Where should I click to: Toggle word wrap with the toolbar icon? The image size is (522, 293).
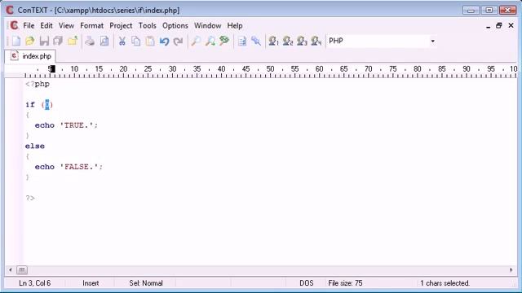[x=242, y=42]
